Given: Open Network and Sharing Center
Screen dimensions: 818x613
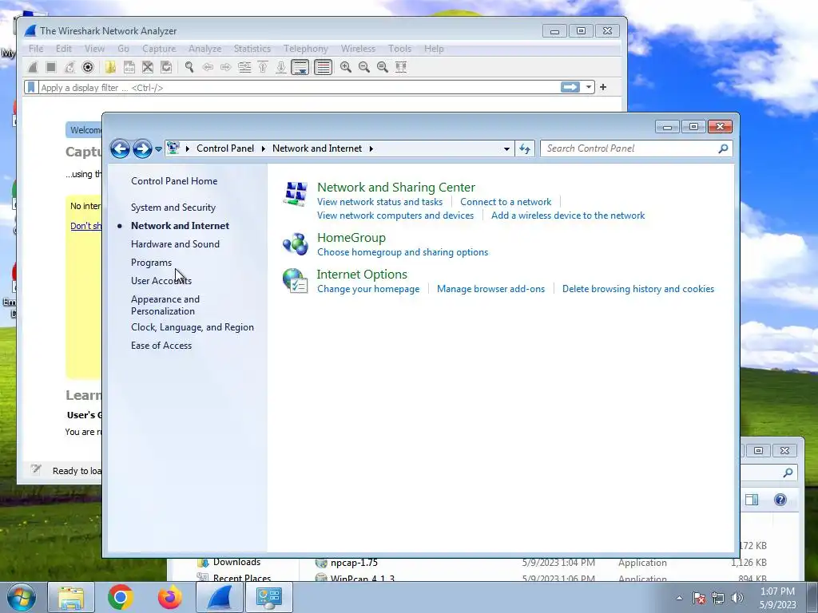Looking at the screenshot, I should [396, 187].
